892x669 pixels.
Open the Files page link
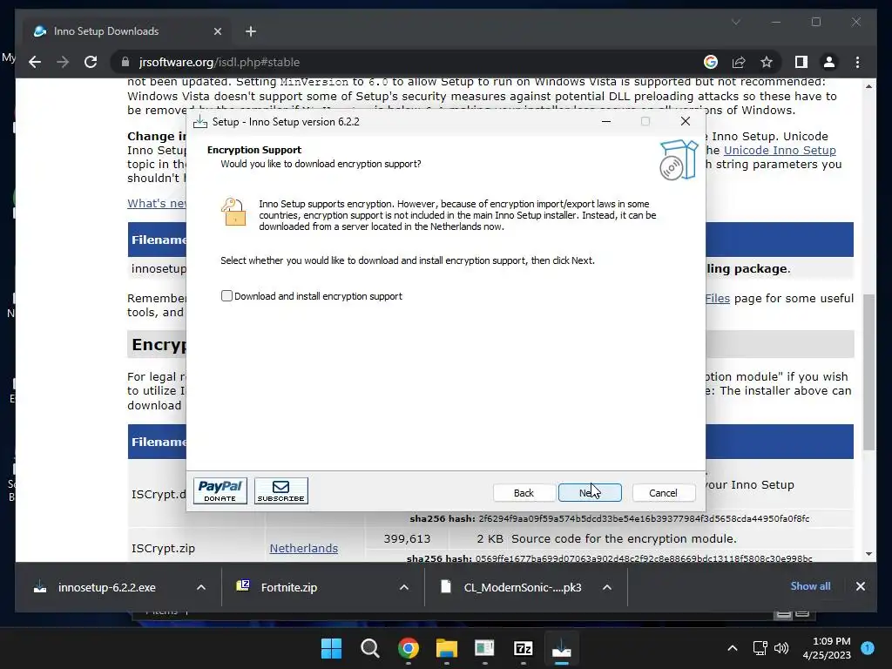click(x=718, y=298)
